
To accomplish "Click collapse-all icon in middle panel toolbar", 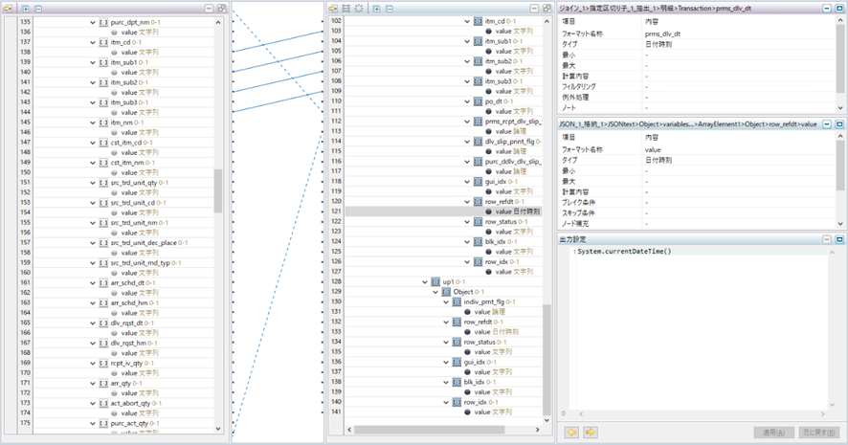I will [390, 7].
